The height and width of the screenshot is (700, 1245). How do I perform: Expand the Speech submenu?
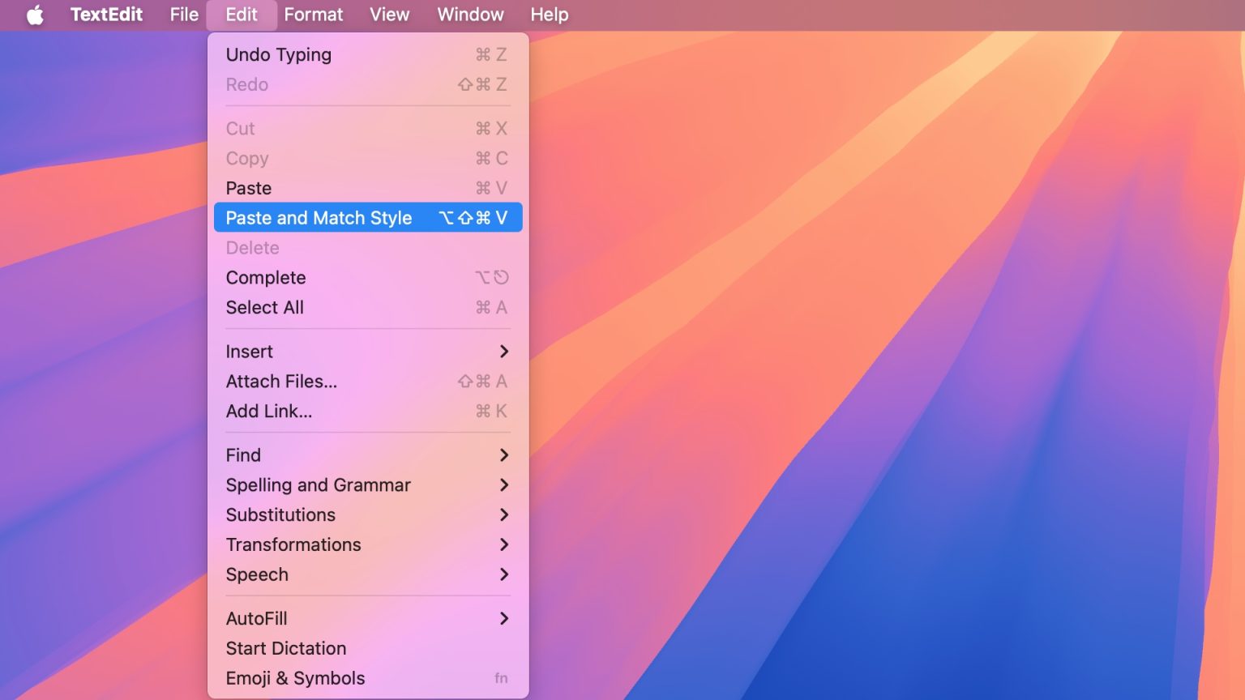257,574
